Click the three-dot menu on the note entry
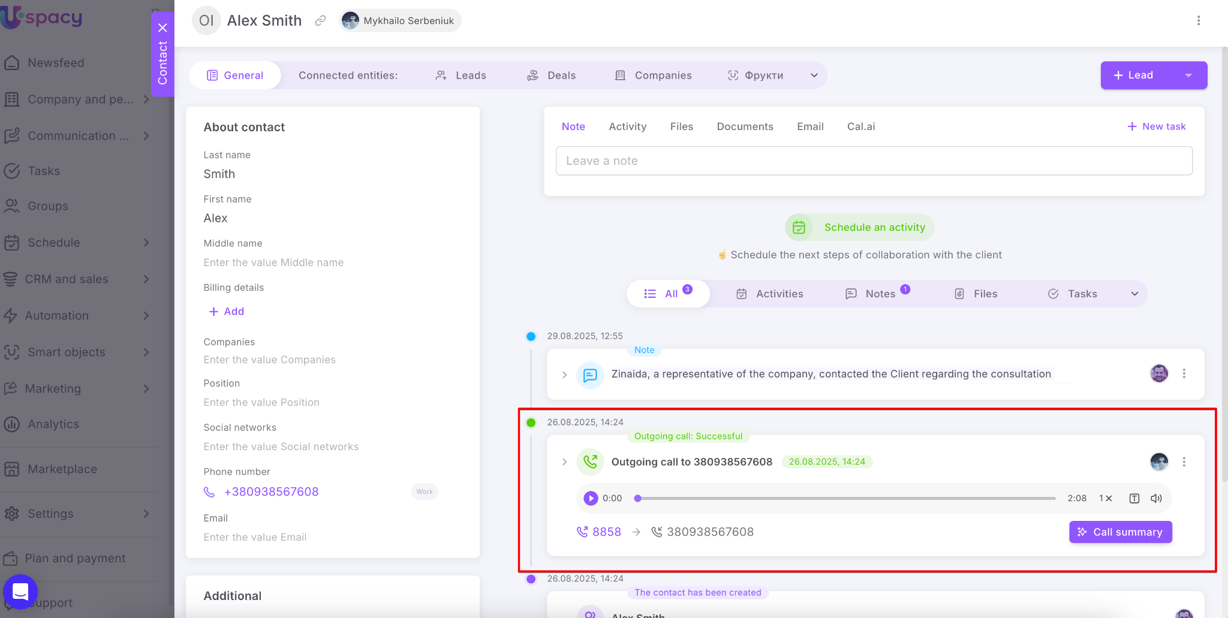The width and height of the screenshot is (1228, 618). [x=1184, y=373]
